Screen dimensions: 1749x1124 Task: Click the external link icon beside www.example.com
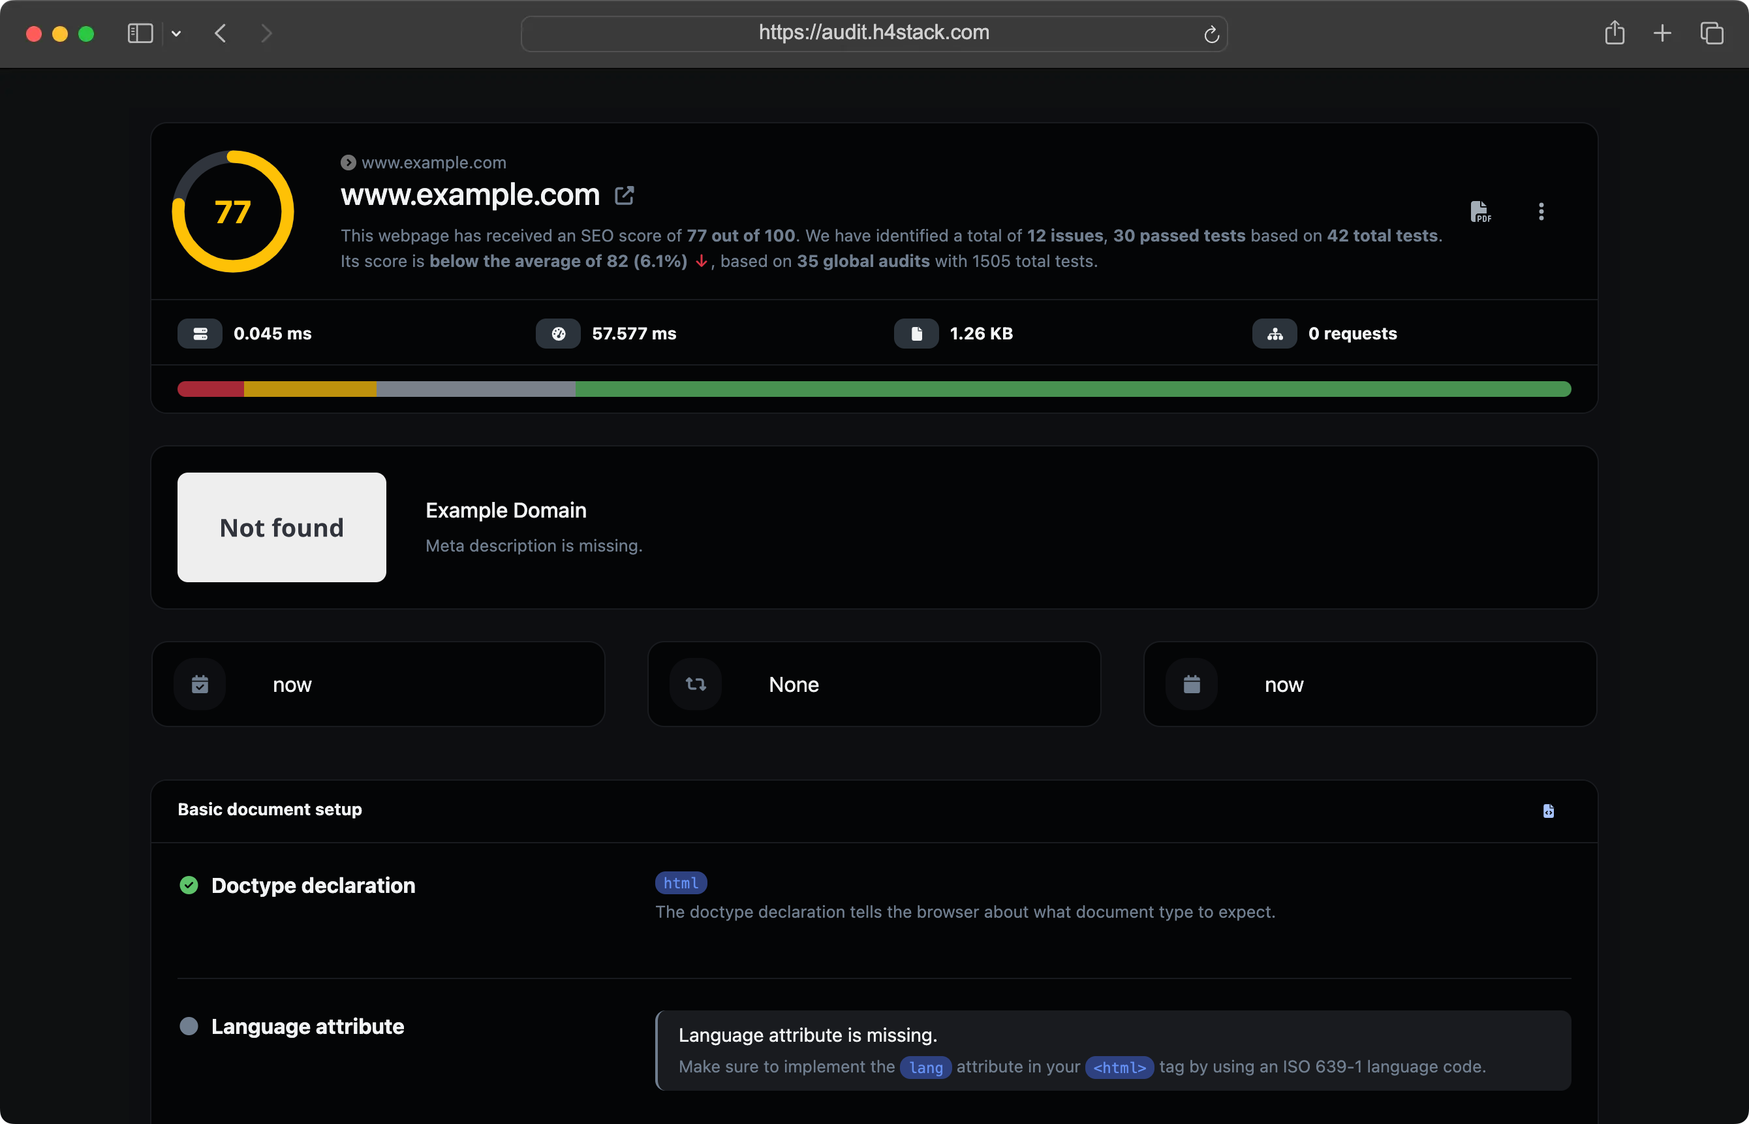pyautogui.click(x=624, y=195)
